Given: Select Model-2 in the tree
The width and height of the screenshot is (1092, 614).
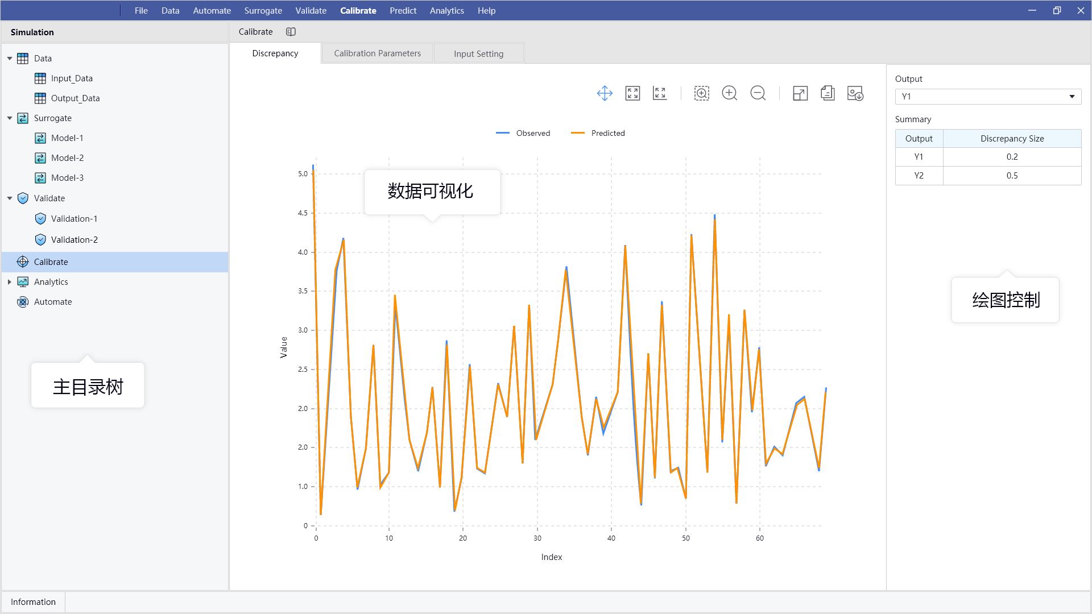Looking at the screenshot, I should 67,158.
